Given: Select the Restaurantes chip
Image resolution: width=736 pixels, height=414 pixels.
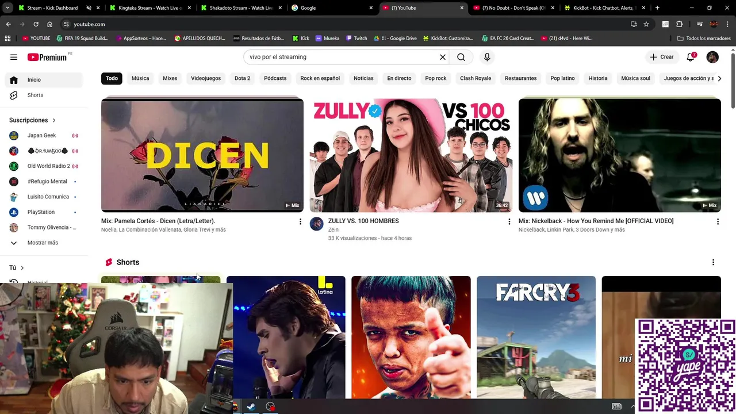Looking at the screenshot, I should (520, 78).
